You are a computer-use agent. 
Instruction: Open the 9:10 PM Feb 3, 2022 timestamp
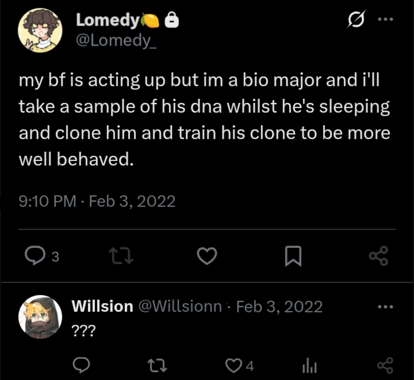97,201
